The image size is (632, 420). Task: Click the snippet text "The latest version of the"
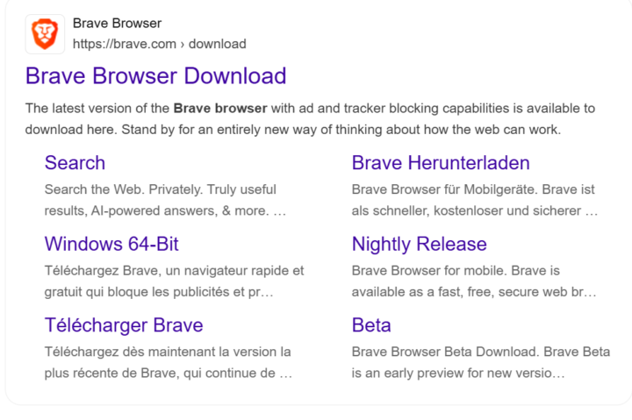coord(97,109)
